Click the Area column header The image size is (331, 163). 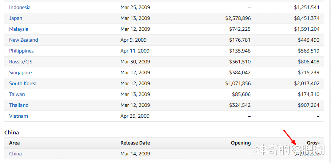[x=15, y=143]
